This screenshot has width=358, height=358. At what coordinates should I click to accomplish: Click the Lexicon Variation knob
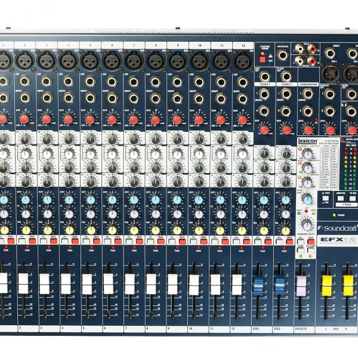tap(307, 183)
